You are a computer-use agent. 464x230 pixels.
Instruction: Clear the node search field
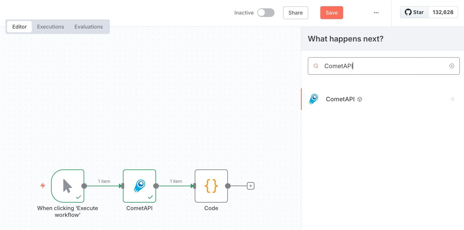tap(452, 66)
